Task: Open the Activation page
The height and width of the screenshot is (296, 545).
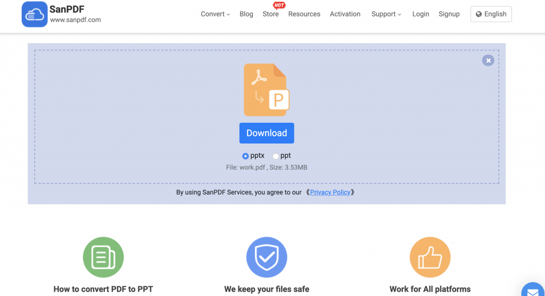Action: point(345,14)
